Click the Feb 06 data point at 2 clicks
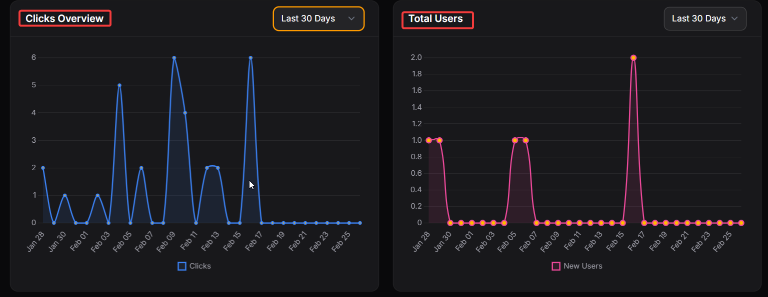 (x=141, y=168)
